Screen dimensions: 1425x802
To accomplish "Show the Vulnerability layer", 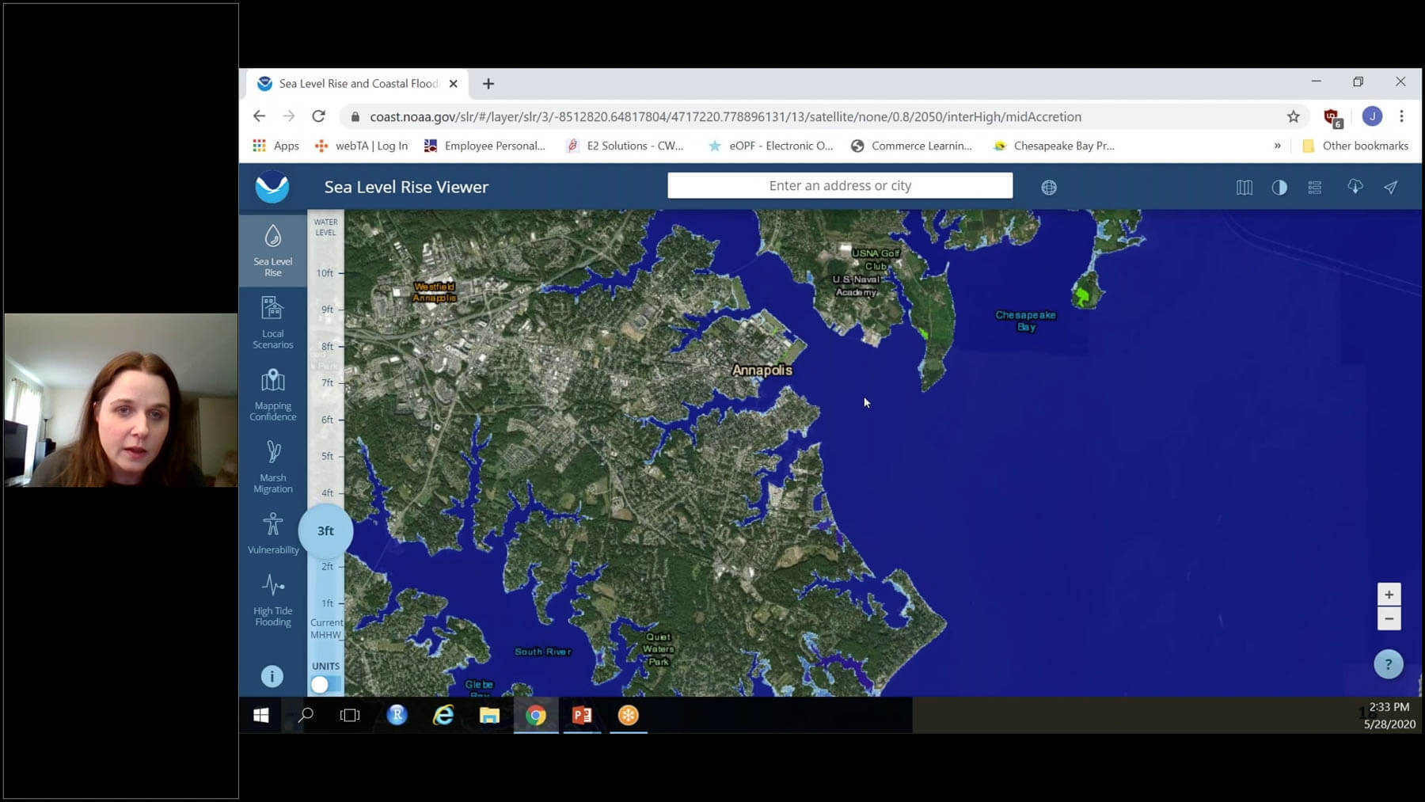I will pos(272,533).
